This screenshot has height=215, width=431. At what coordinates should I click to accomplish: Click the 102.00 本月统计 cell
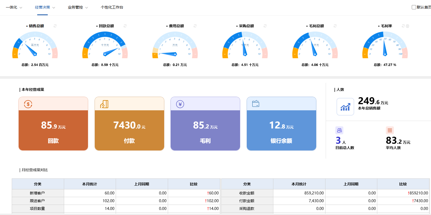tap(90, 201)
